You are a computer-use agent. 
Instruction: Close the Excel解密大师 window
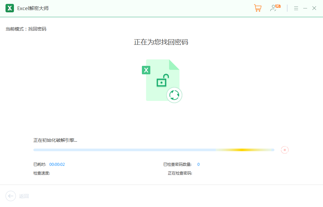click(314, 8)
